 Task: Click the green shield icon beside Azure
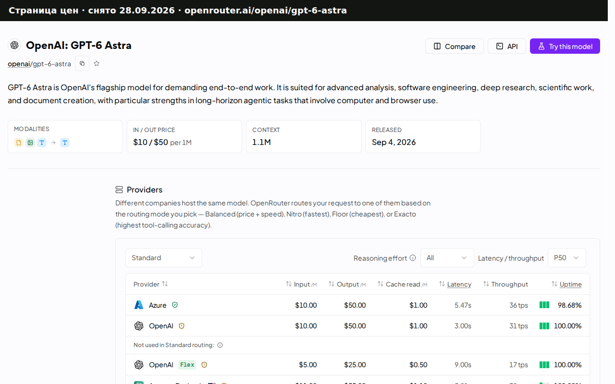pos(175,305)
